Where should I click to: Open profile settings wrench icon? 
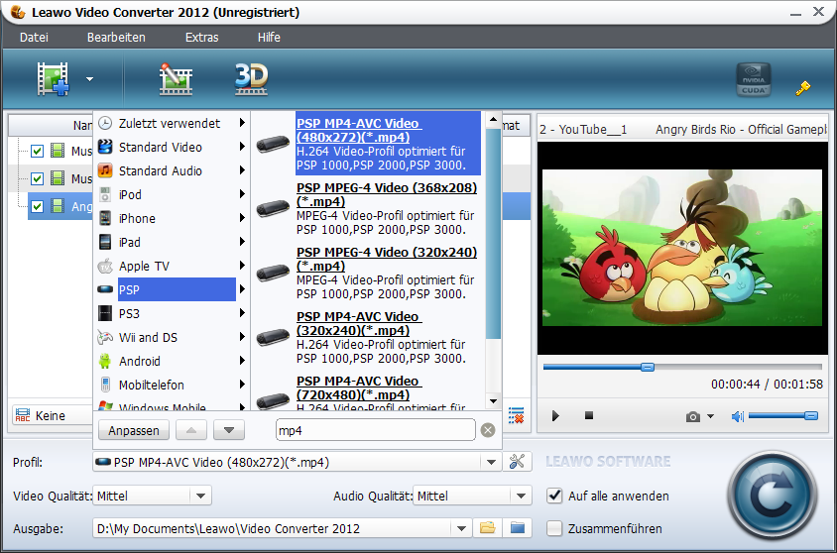coord(517,461)
